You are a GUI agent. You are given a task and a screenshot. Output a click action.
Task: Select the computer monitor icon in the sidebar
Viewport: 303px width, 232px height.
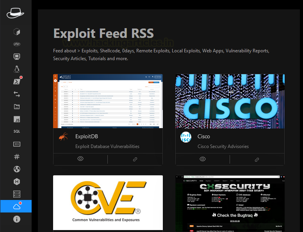tap(17, 57)
